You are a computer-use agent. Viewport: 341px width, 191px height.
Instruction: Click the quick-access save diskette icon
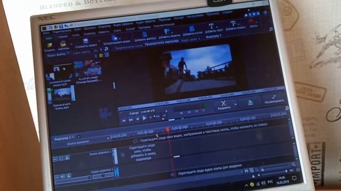[61, 27]
